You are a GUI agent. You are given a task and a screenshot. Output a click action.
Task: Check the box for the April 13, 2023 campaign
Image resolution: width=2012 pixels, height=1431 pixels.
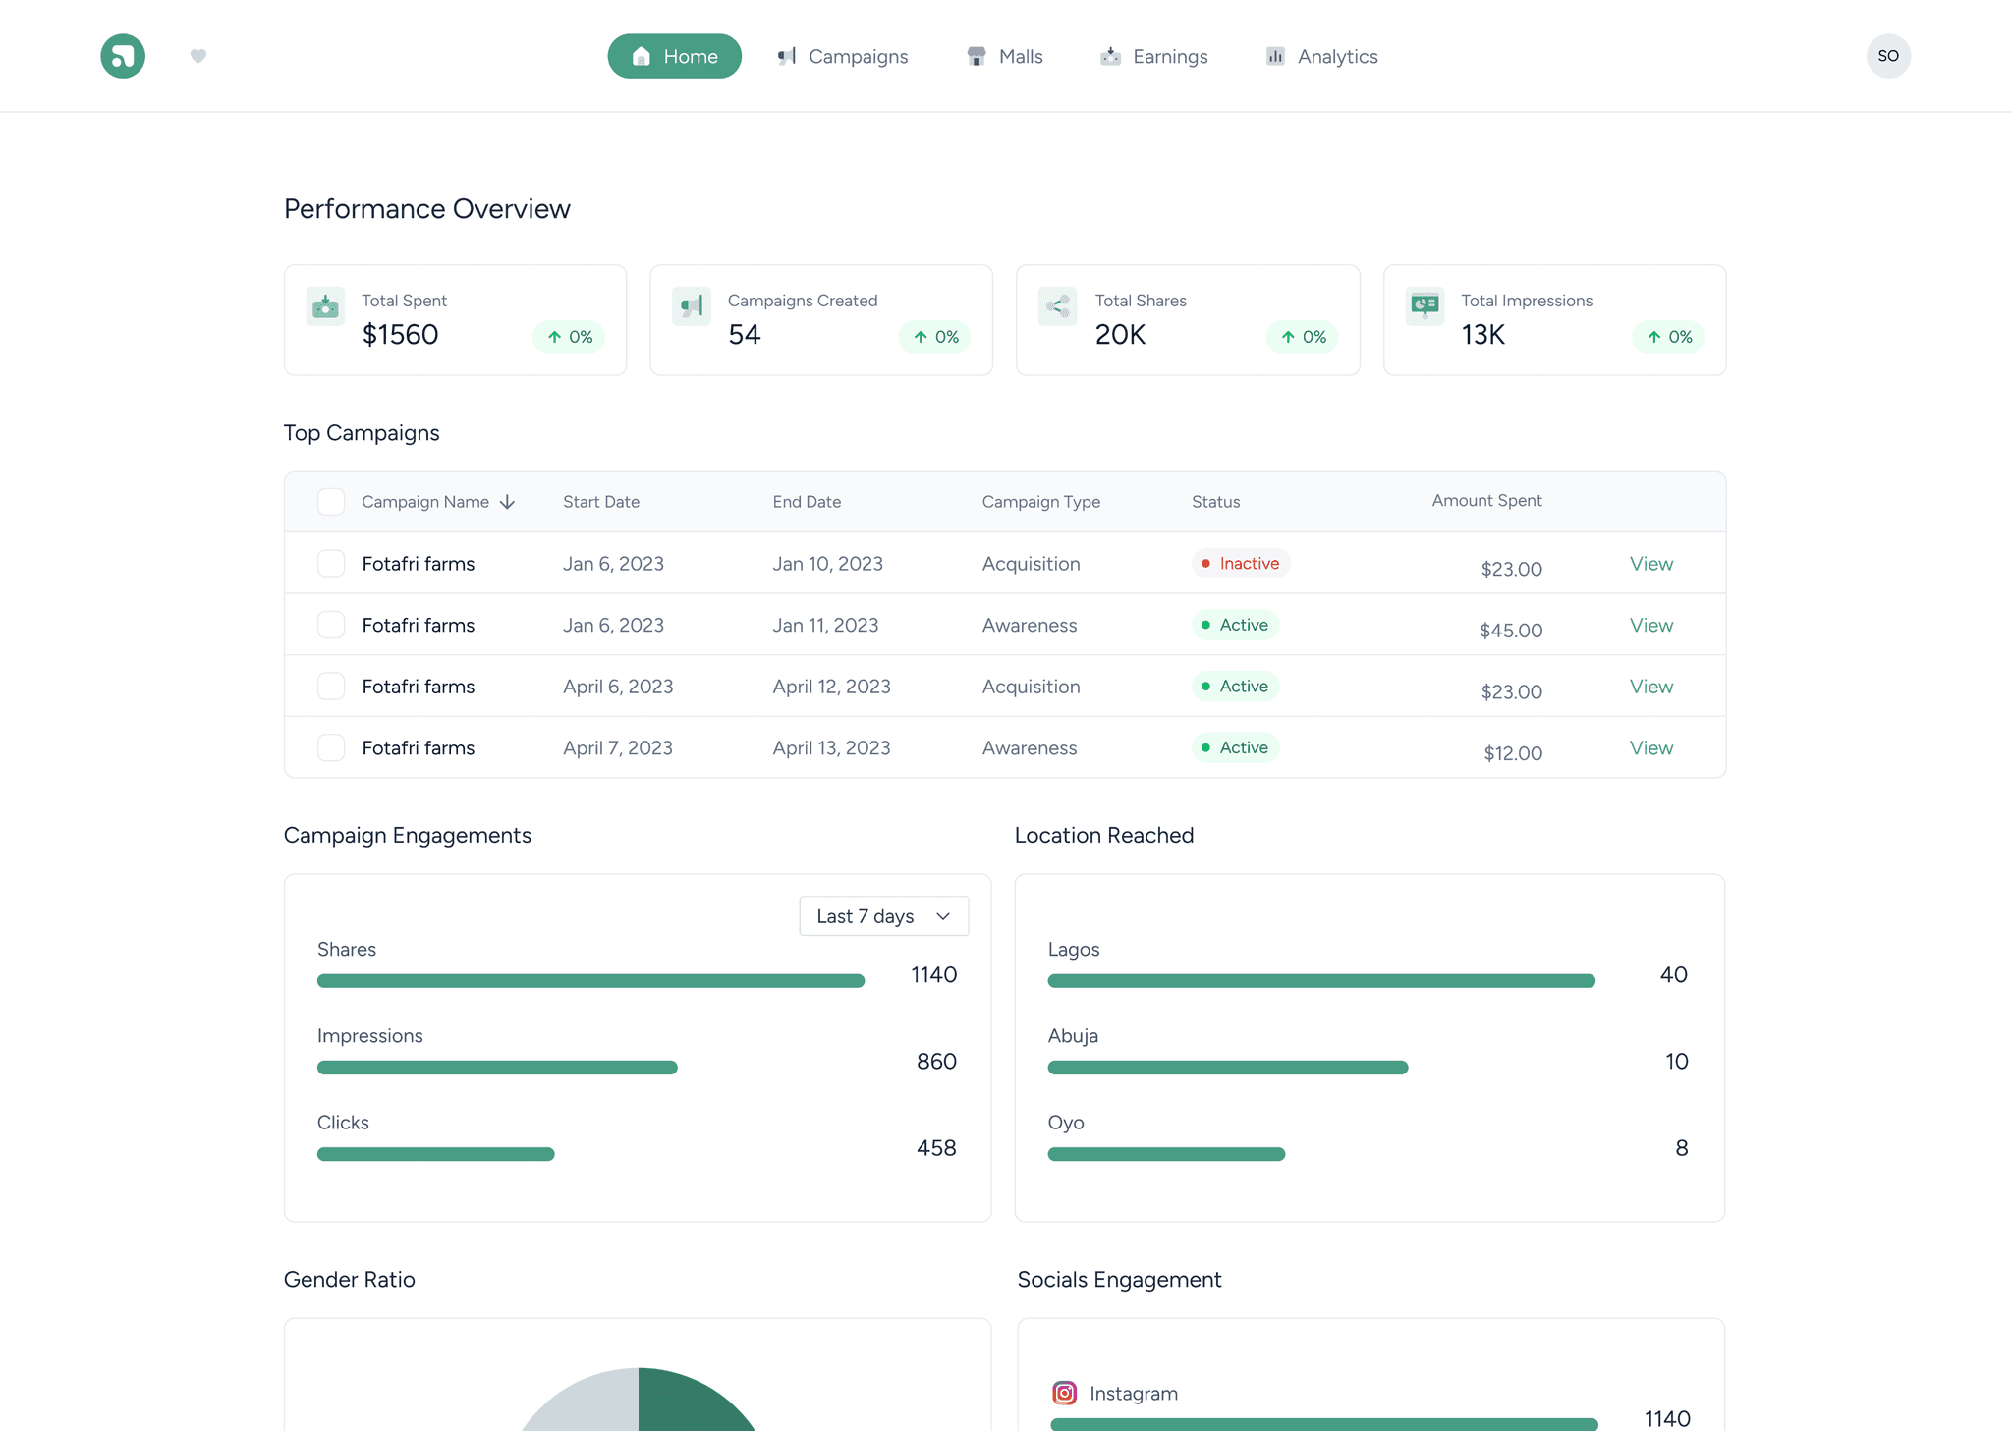coord(331,747)
